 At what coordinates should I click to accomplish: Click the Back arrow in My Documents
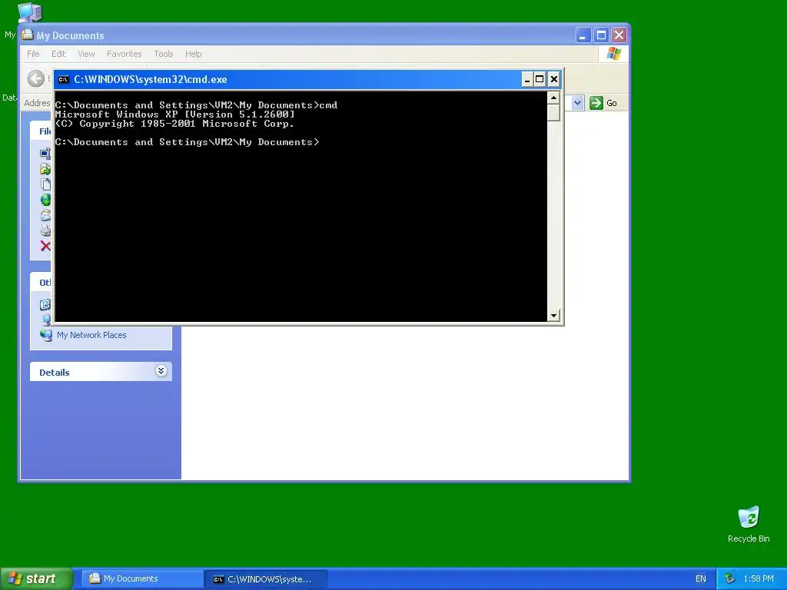(36, 78)
